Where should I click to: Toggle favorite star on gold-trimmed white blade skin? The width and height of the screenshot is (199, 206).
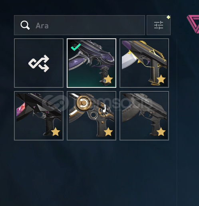[161, 79]
